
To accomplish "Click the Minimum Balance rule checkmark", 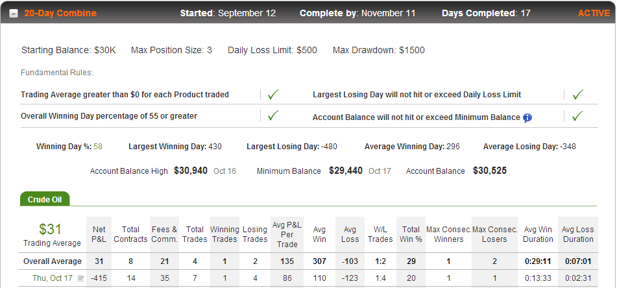I will click(577, 116).
